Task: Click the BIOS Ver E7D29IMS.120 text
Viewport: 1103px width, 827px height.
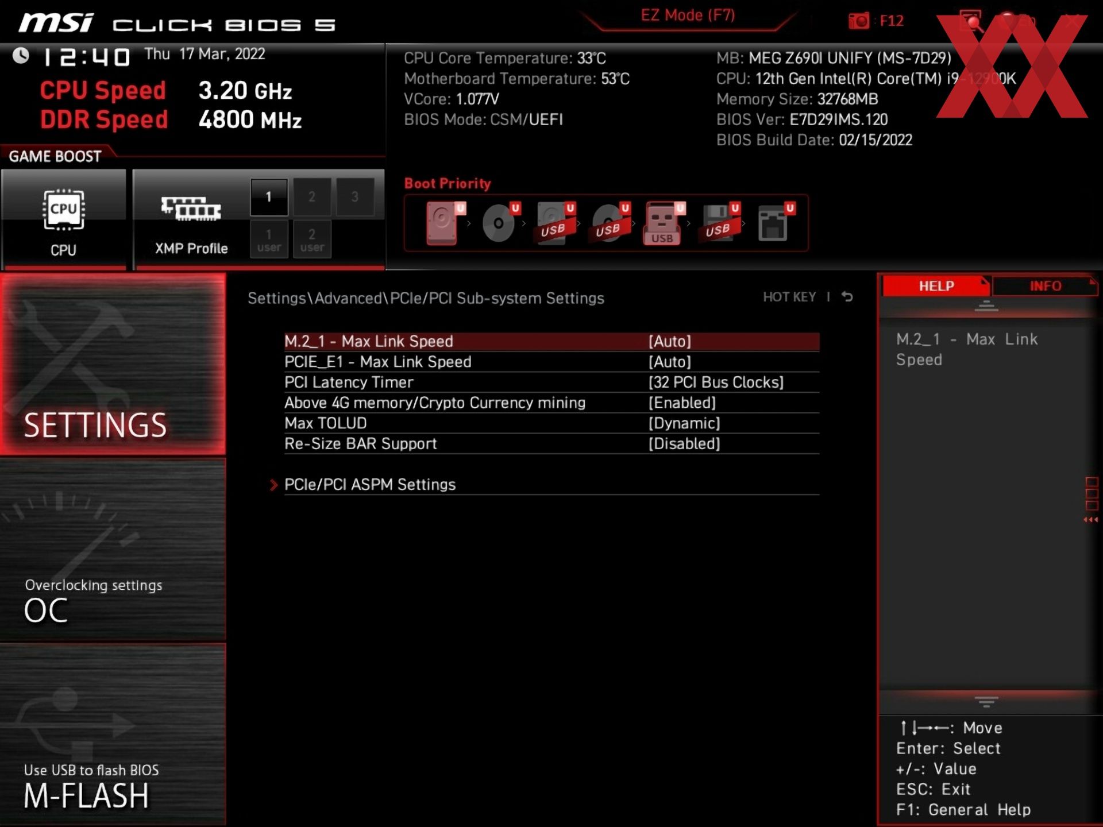Action: tap(802, 119)
